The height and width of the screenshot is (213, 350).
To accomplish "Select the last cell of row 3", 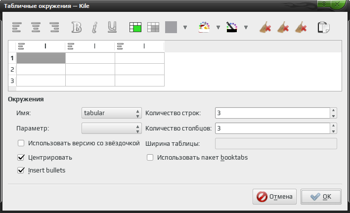I will point(139,81).
